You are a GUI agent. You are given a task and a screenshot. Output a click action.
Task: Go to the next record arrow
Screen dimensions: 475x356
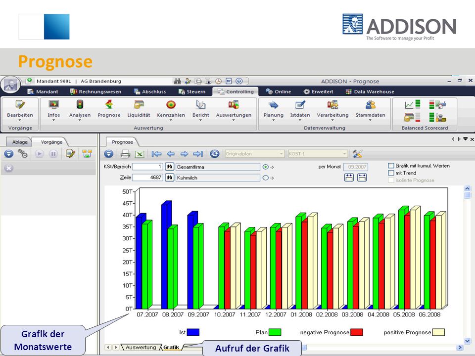click(x=184, y=154)
